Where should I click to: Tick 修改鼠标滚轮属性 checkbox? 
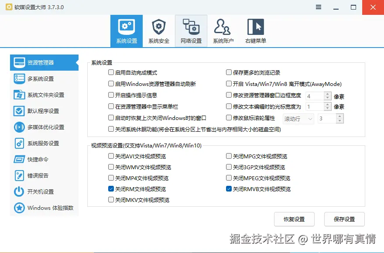click(x=229, y=118)
